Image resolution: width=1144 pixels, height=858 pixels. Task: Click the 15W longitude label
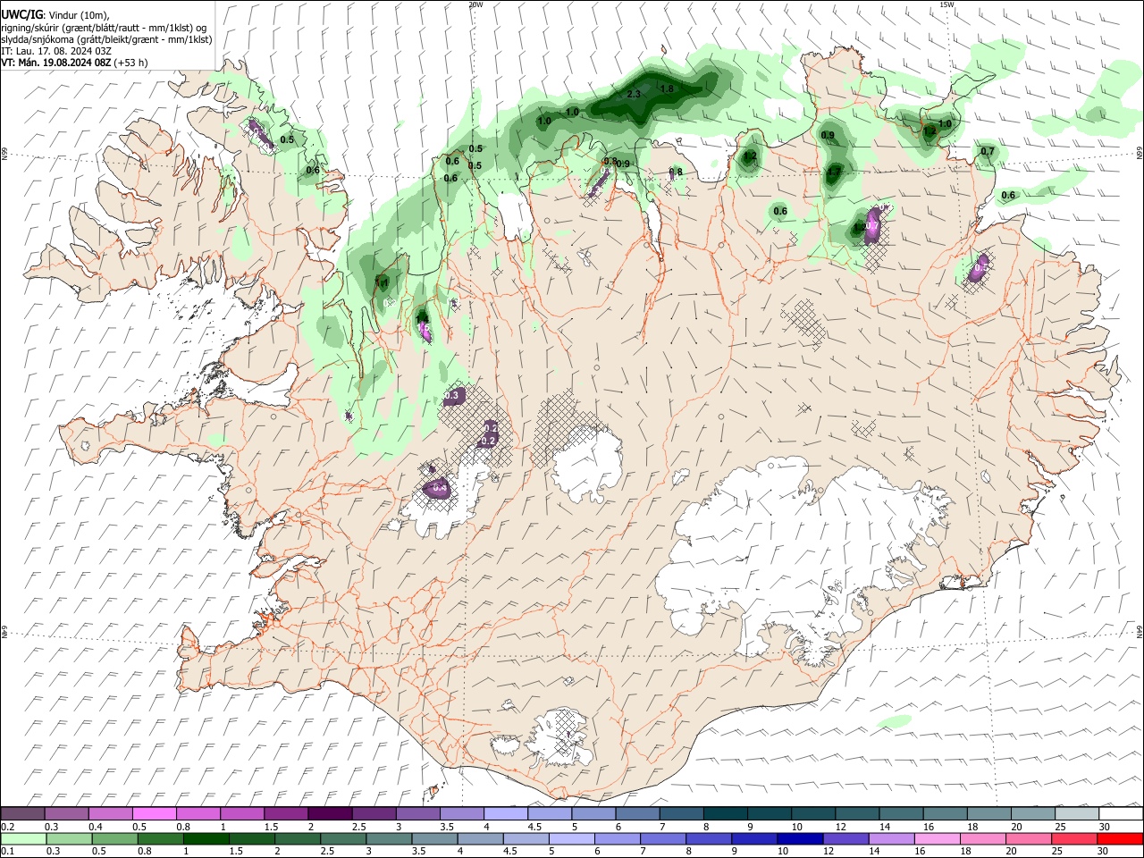click(946, 4)
